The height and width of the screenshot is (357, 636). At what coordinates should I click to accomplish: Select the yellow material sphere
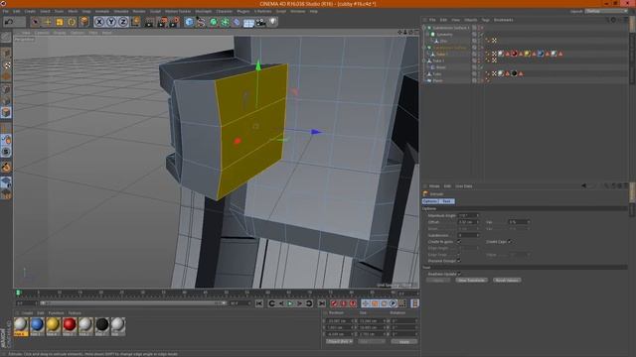click(x=53, y=324)
